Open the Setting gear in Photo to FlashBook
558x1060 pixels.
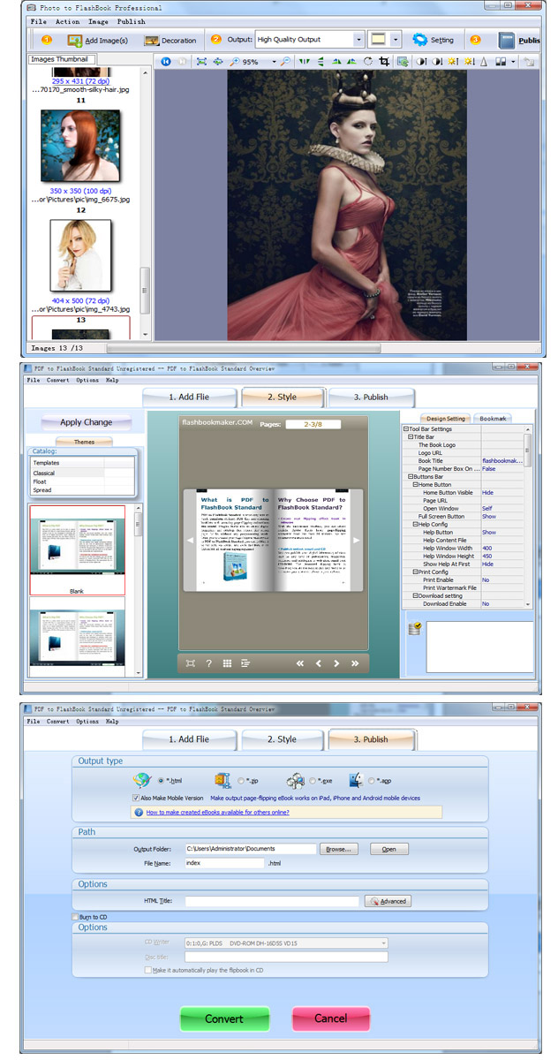tap(433, 40)
